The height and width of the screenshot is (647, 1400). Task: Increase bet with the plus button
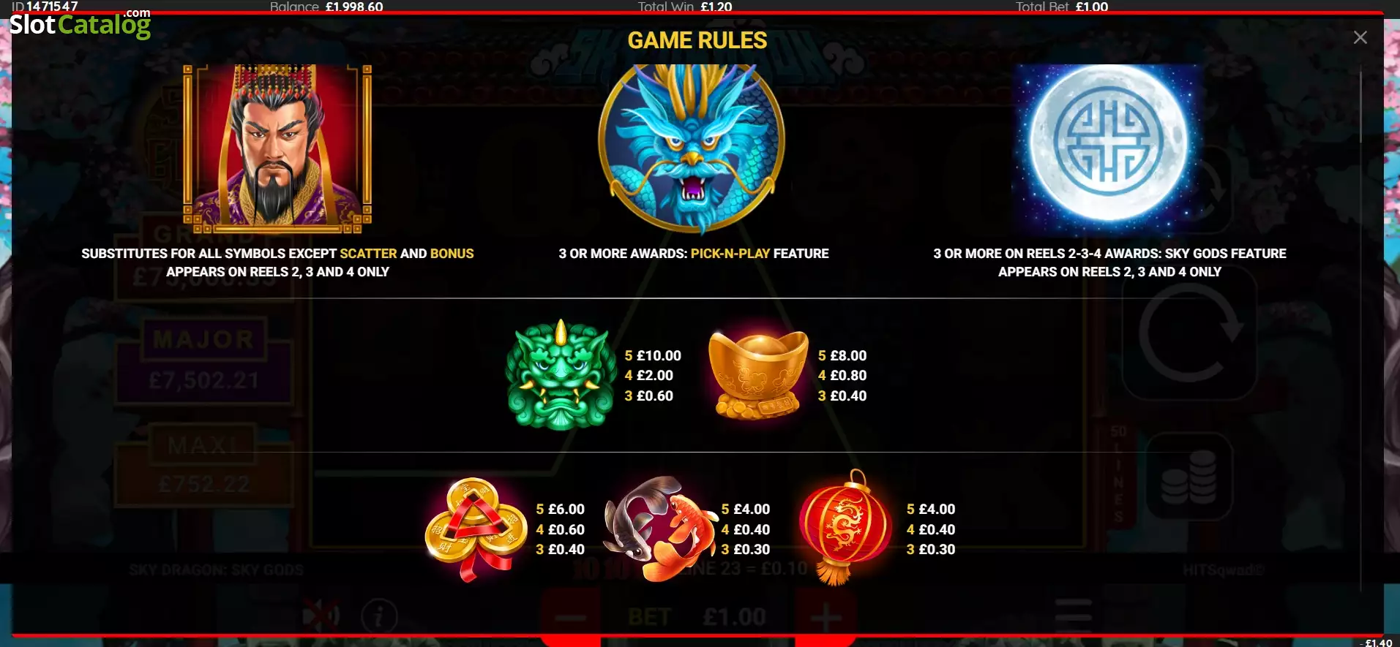(826, 617)
